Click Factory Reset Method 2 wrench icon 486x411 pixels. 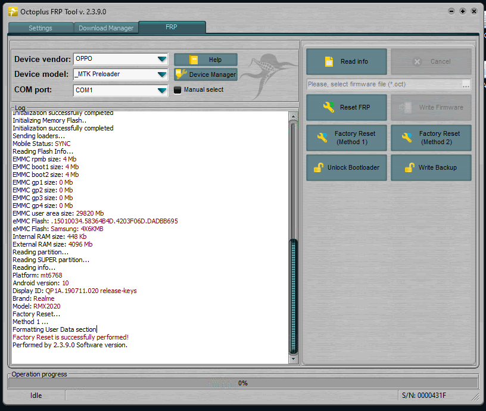pyautogui.click(x=407, y=138)
